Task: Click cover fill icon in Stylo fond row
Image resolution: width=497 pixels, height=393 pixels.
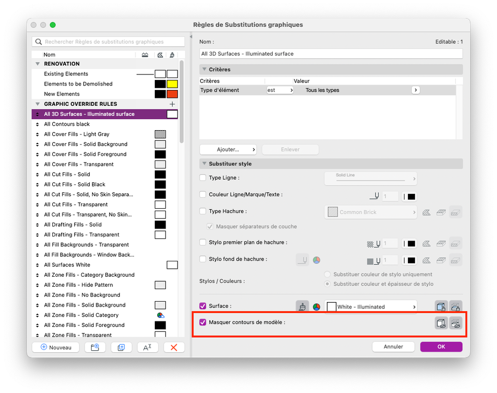Action: click(x=441, y=260)
